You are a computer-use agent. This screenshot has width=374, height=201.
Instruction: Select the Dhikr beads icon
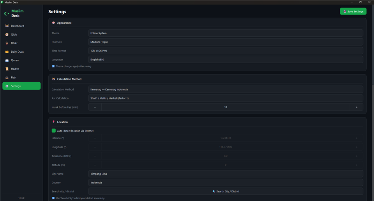(x=7, y=43)
